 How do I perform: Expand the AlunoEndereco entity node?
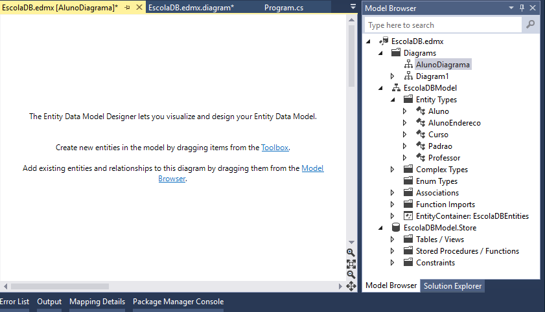pyautogui.click(x=404, y=123)
